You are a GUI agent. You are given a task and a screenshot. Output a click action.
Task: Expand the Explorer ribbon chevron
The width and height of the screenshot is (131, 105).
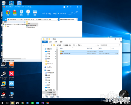(x=119, y=42)
